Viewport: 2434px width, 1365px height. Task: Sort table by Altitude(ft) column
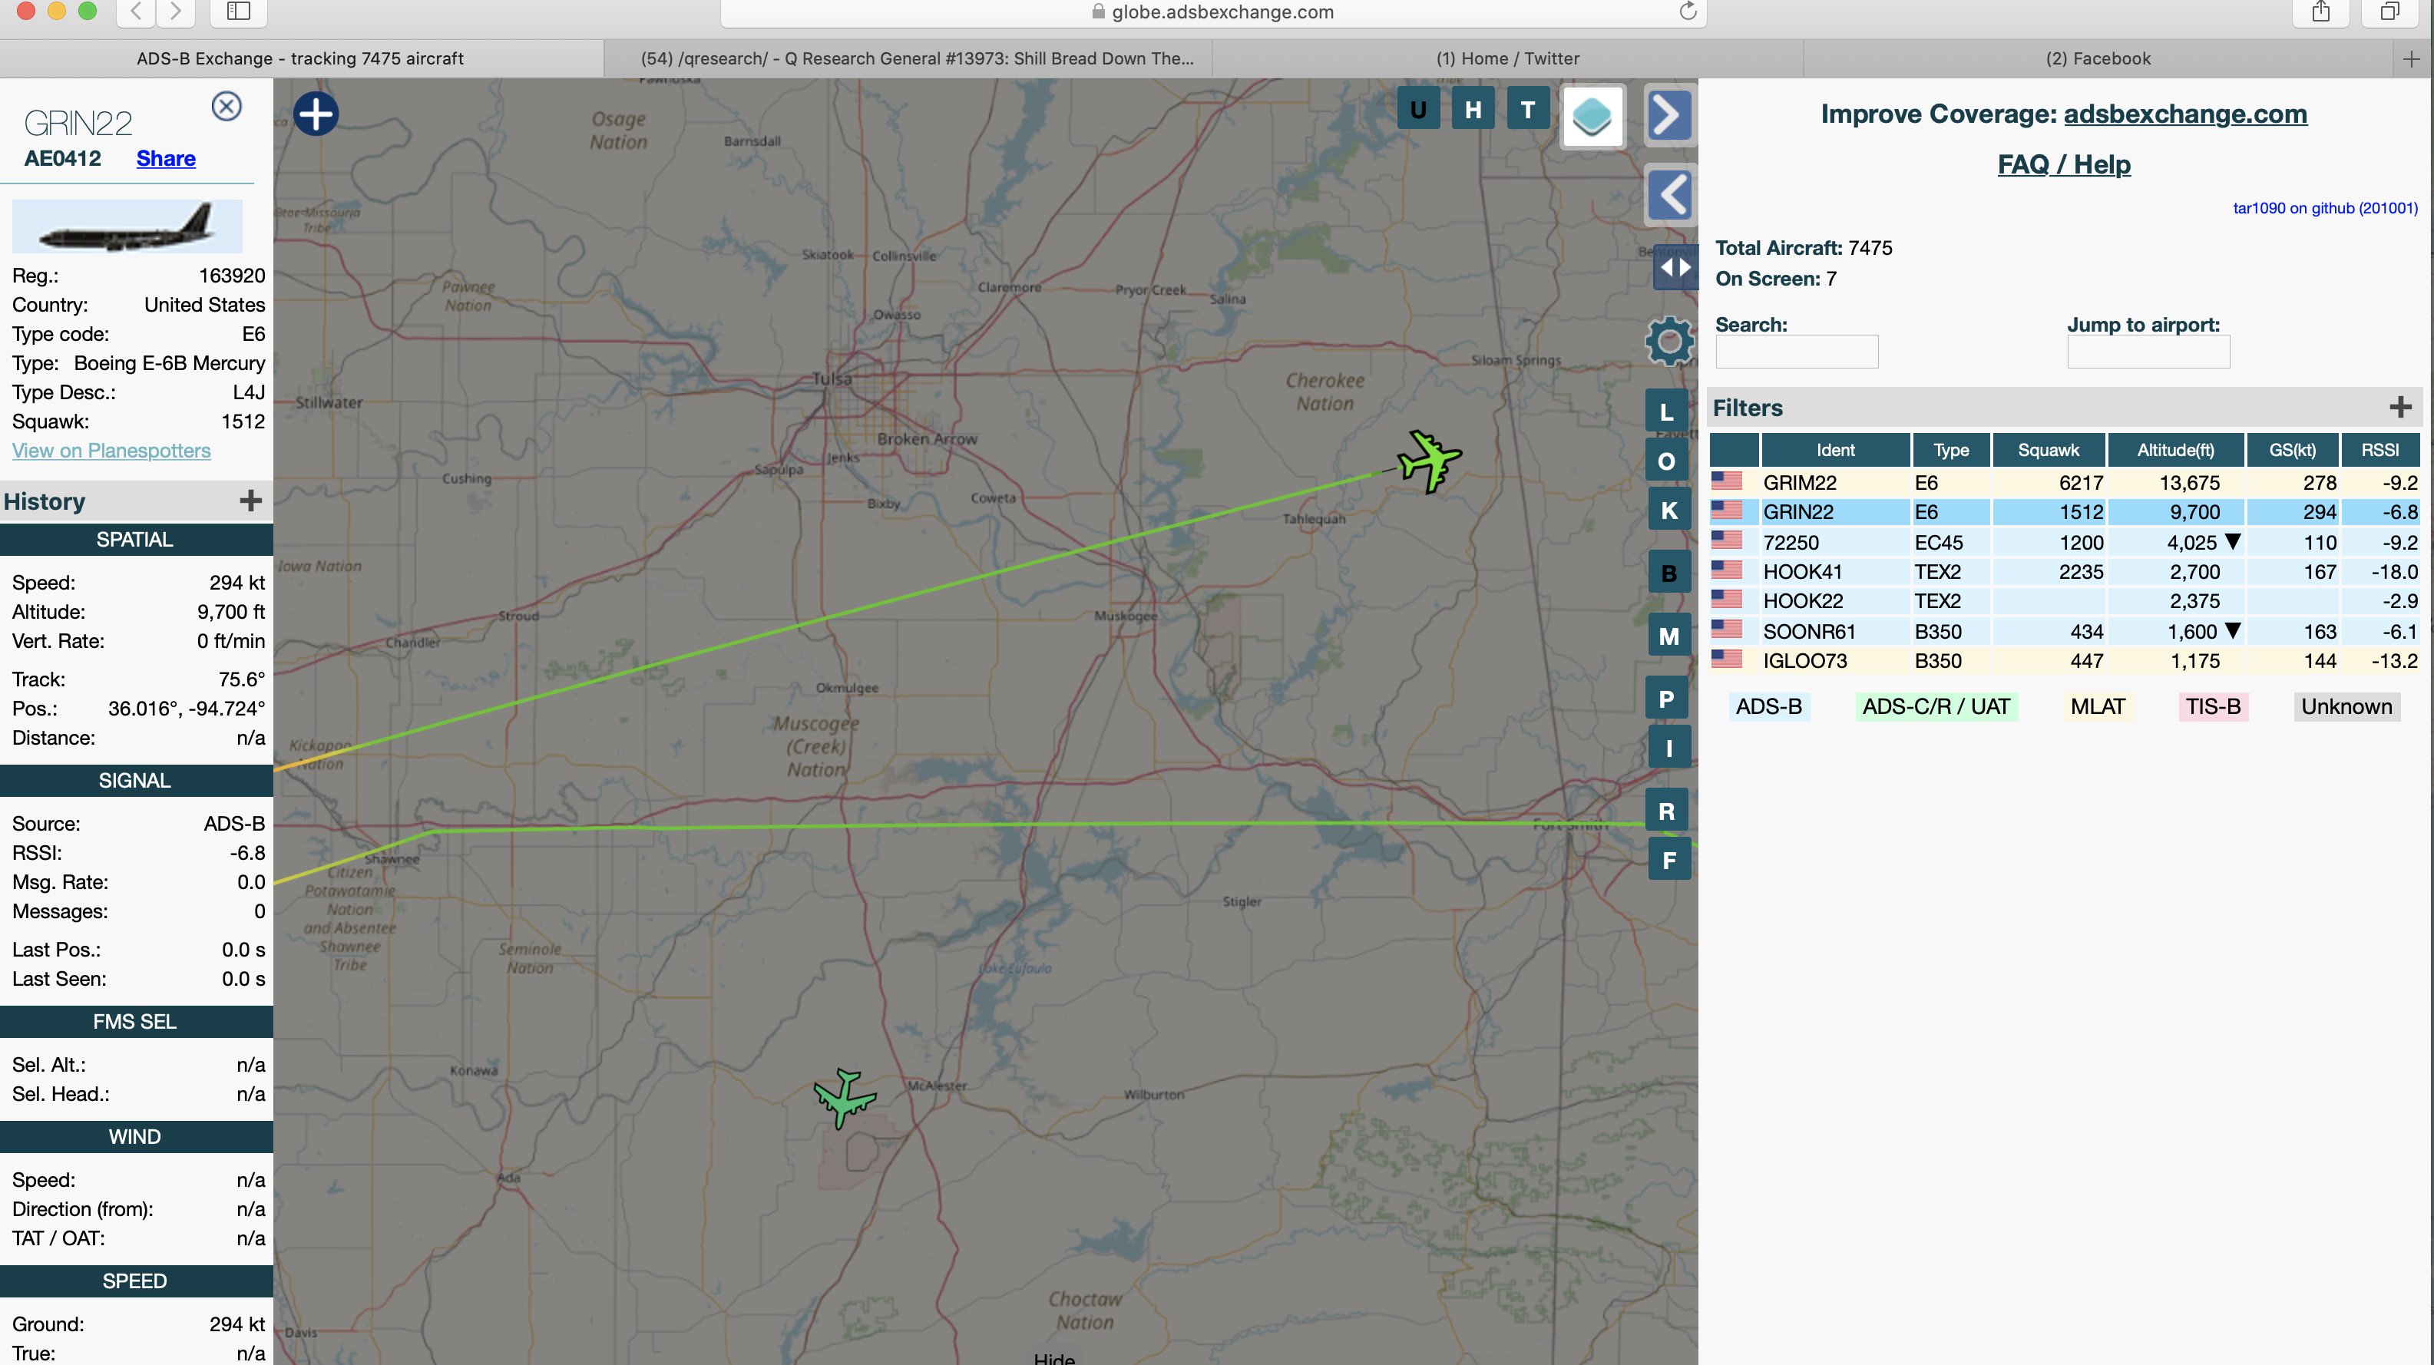[x=2175, y=451]
